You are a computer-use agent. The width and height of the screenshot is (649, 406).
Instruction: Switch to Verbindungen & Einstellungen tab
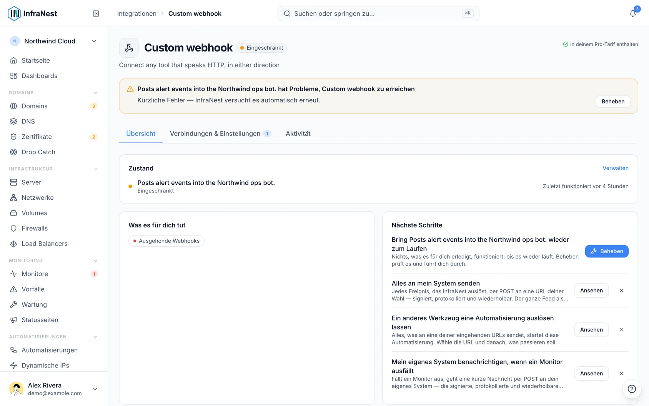click(220, 134)
